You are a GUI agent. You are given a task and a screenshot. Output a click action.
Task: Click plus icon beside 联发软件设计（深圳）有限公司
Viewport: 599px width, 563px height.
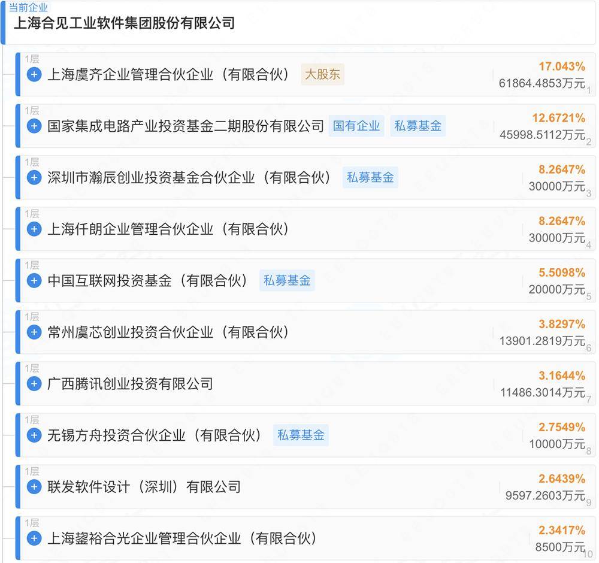34,487
